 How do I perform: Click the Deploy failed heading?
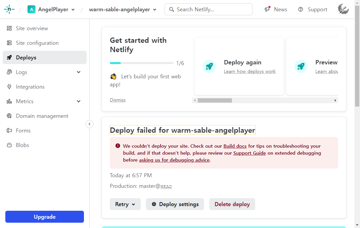pos(182,130)
